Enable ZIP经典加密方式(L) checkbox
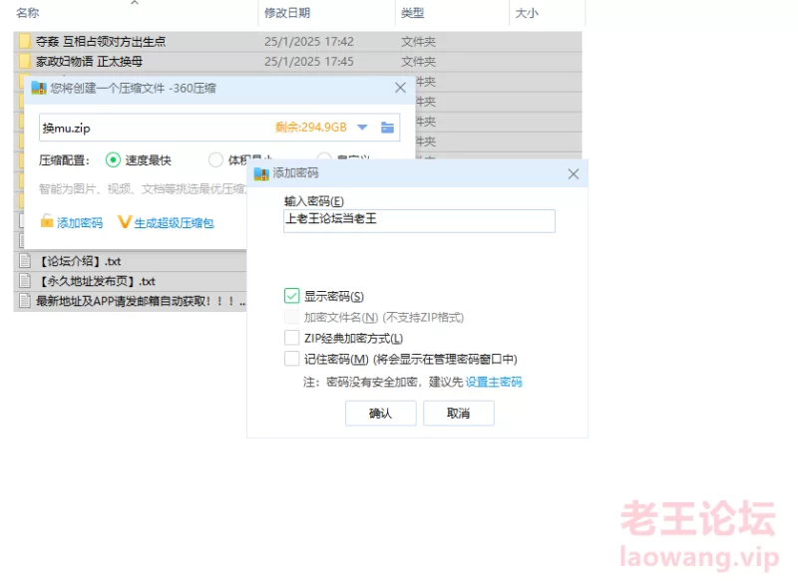The image size is (798, 581). click(291, 338)
